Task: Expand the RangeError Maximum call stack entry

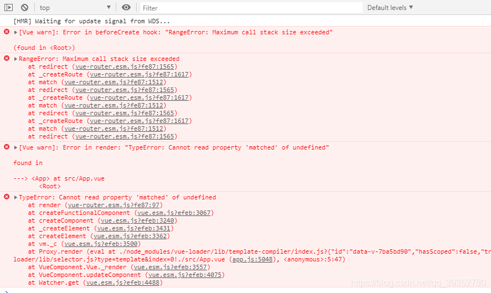Action: coord(15,59)
